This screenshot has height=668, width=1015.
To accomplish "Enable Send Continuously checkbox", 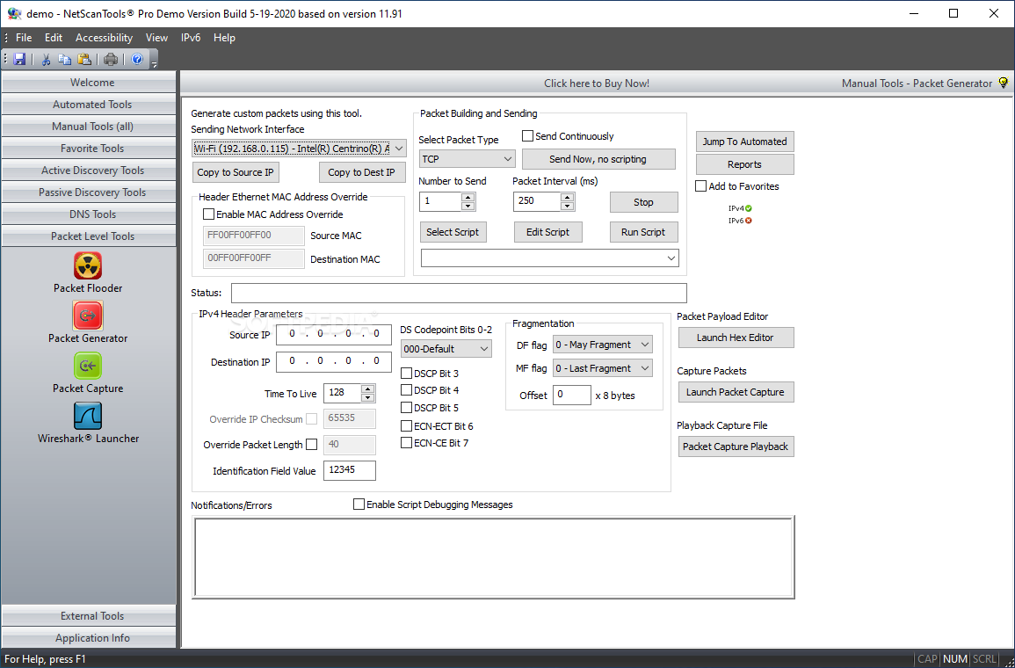I will point(527,136).
